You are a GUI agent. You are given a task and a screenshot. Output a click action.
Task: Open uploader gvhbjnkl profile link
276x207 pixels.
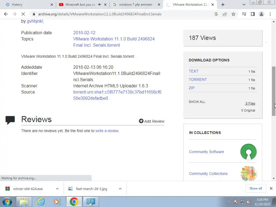(x=35, y=21)
